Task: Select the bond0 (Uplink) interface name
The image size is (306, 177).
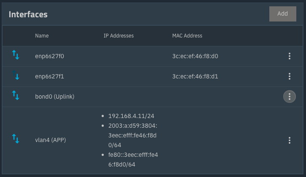Action: coord(54,97)
